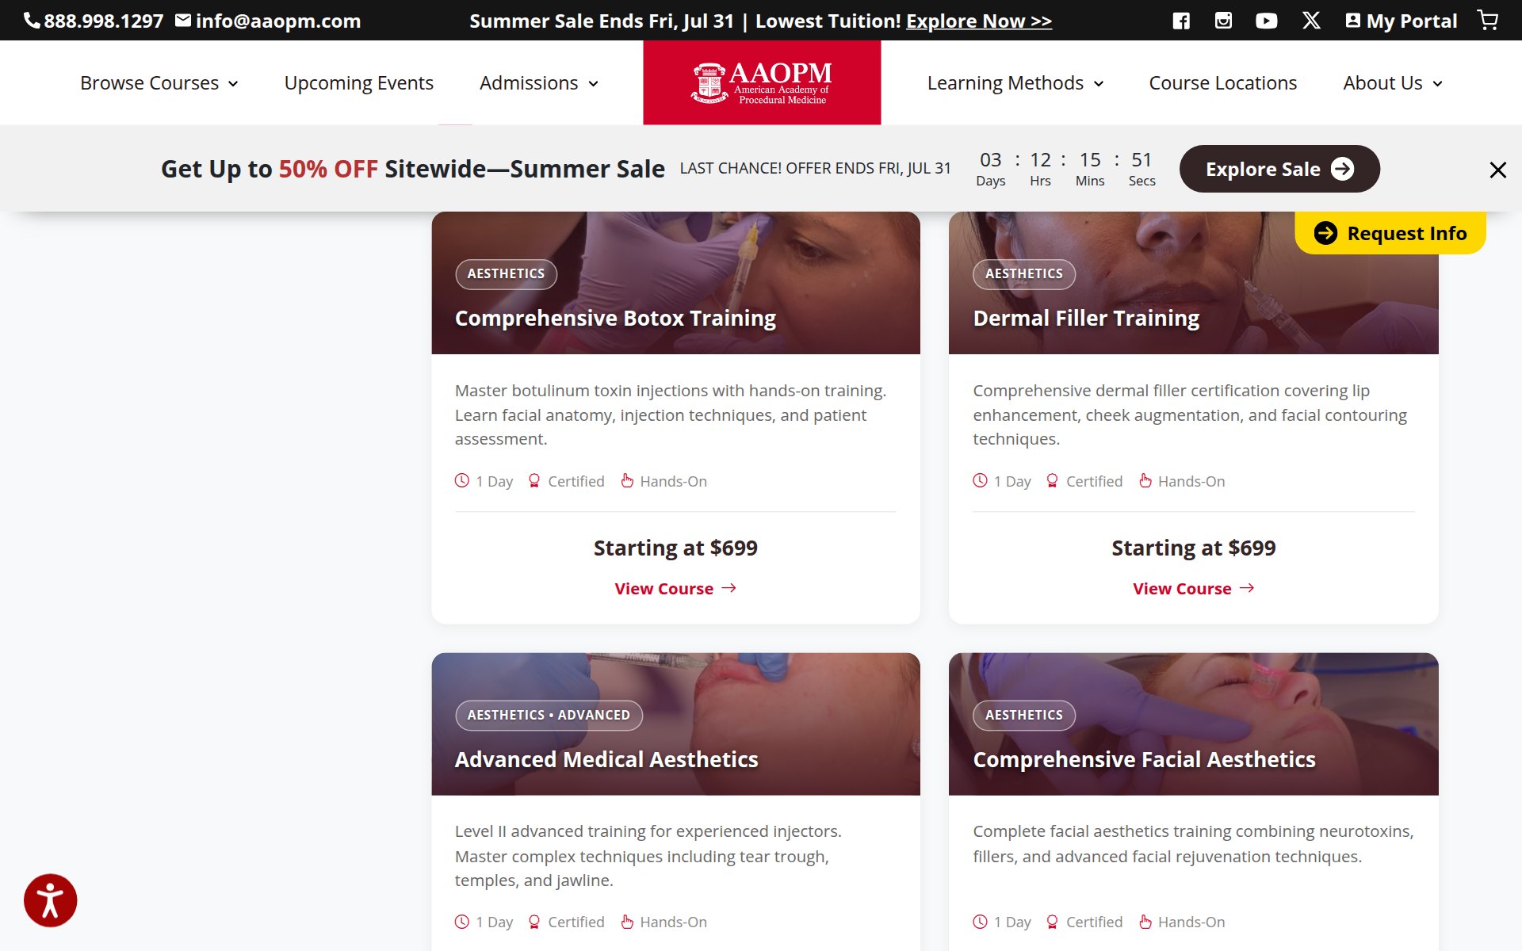Click the My Portal link

click(x=1402, y=21)
